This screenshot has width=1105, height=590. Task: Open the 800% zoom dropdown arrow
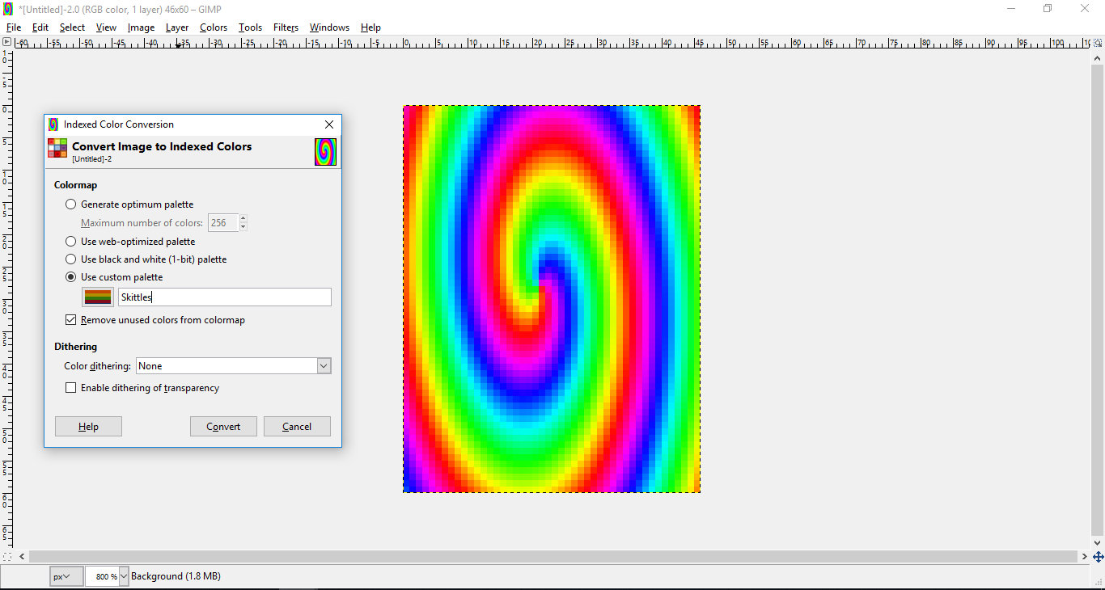124,576
